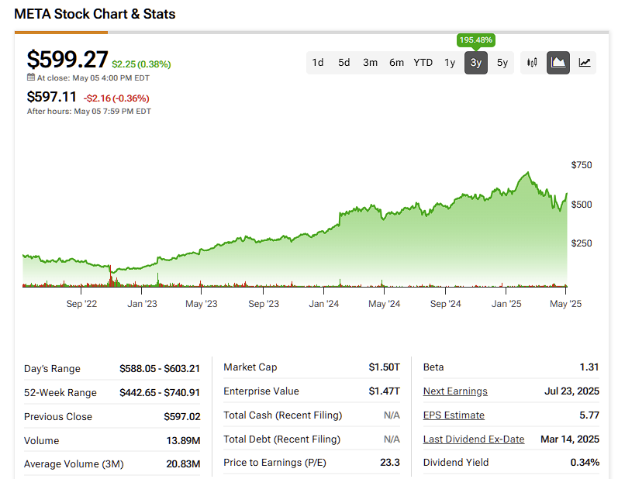Open the Last Dividend Ex-Date link
This screenshot has width=618, height=479.
point(474,439)
